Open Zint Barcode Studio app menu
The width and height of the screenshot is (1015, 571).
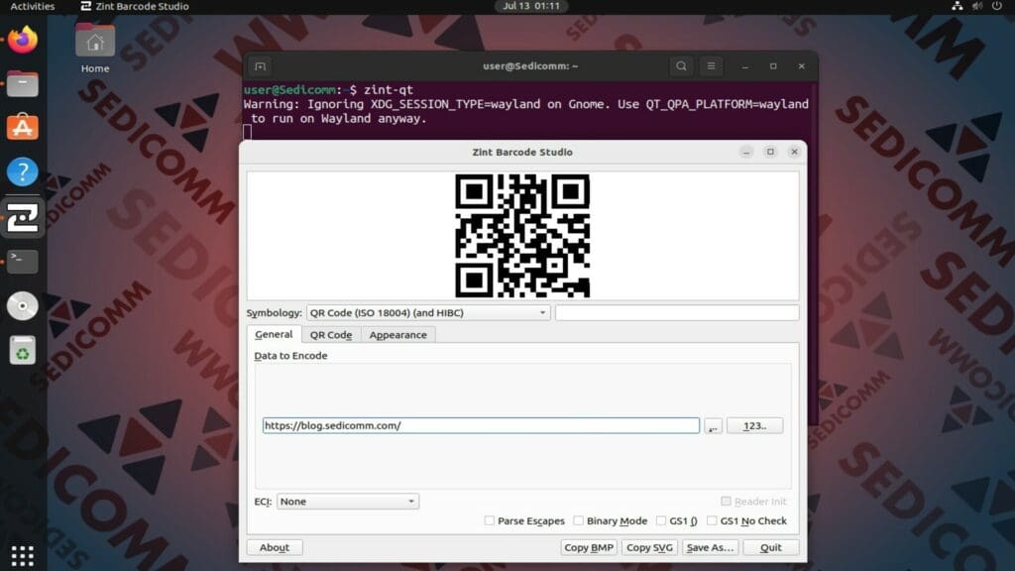coord(135,7)
